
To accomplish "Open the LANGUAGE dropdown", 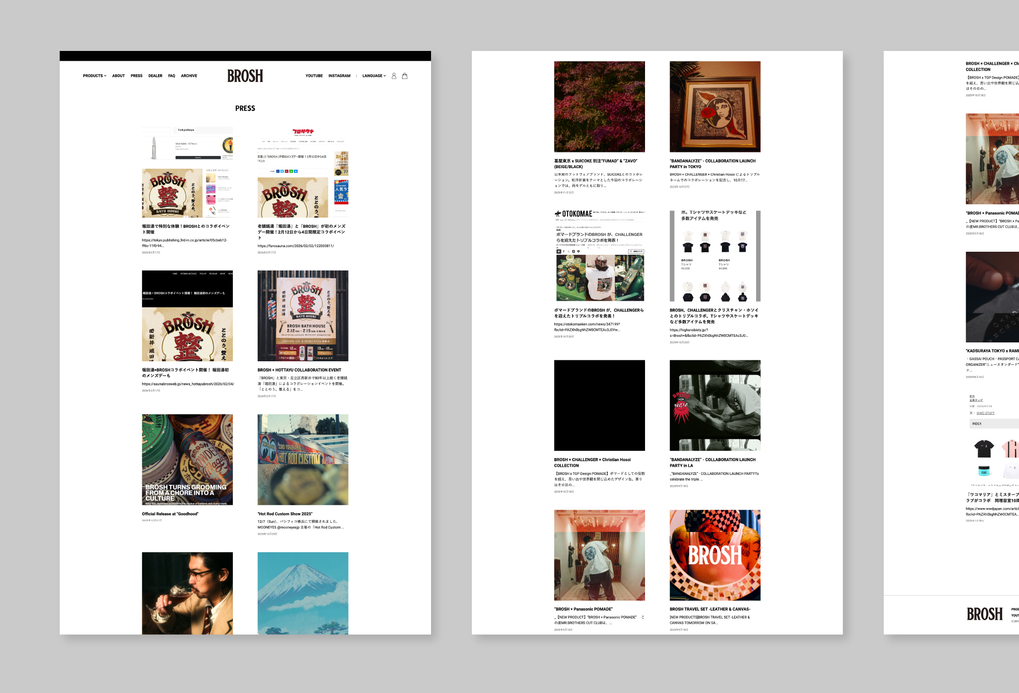I will (x=374, y=76).
